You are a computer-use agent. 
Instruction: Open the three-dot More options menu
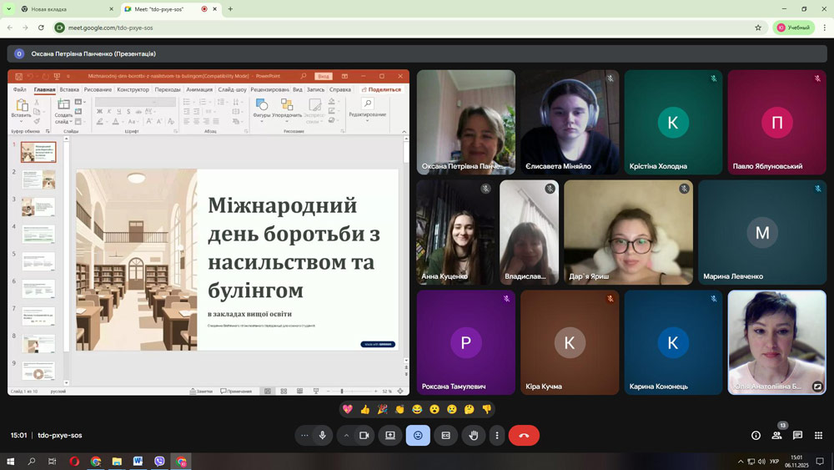coord(497,435)
